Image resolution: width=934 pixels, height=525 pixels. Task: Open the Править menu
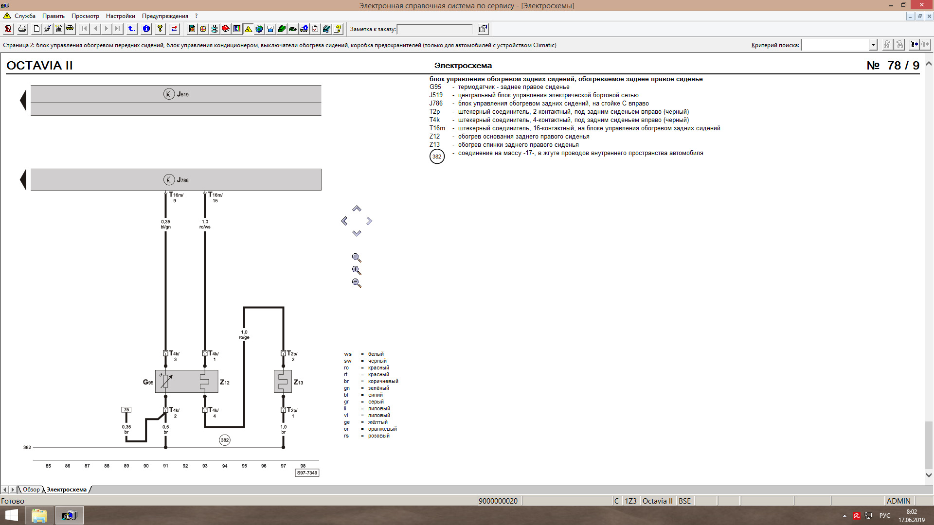coord(54,16)
